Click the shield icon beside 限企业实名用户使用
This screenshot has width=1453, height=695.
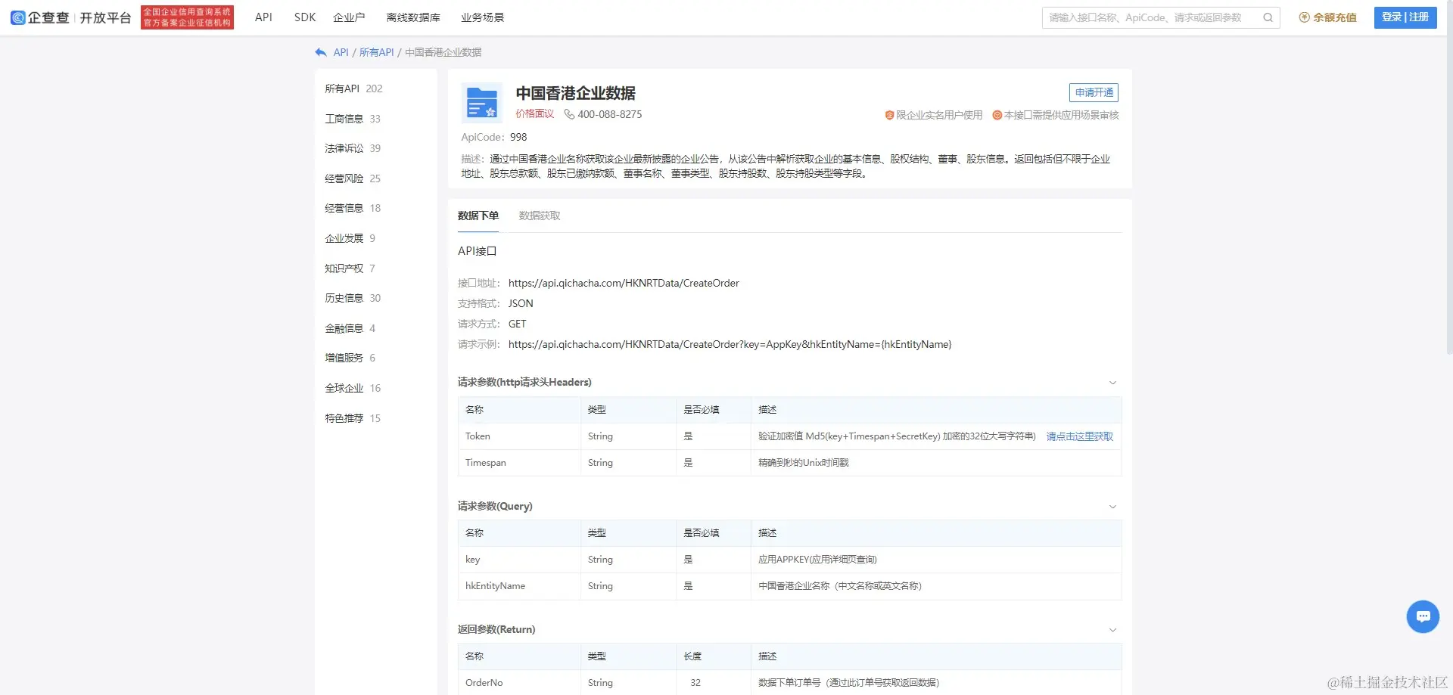(889, 115)
